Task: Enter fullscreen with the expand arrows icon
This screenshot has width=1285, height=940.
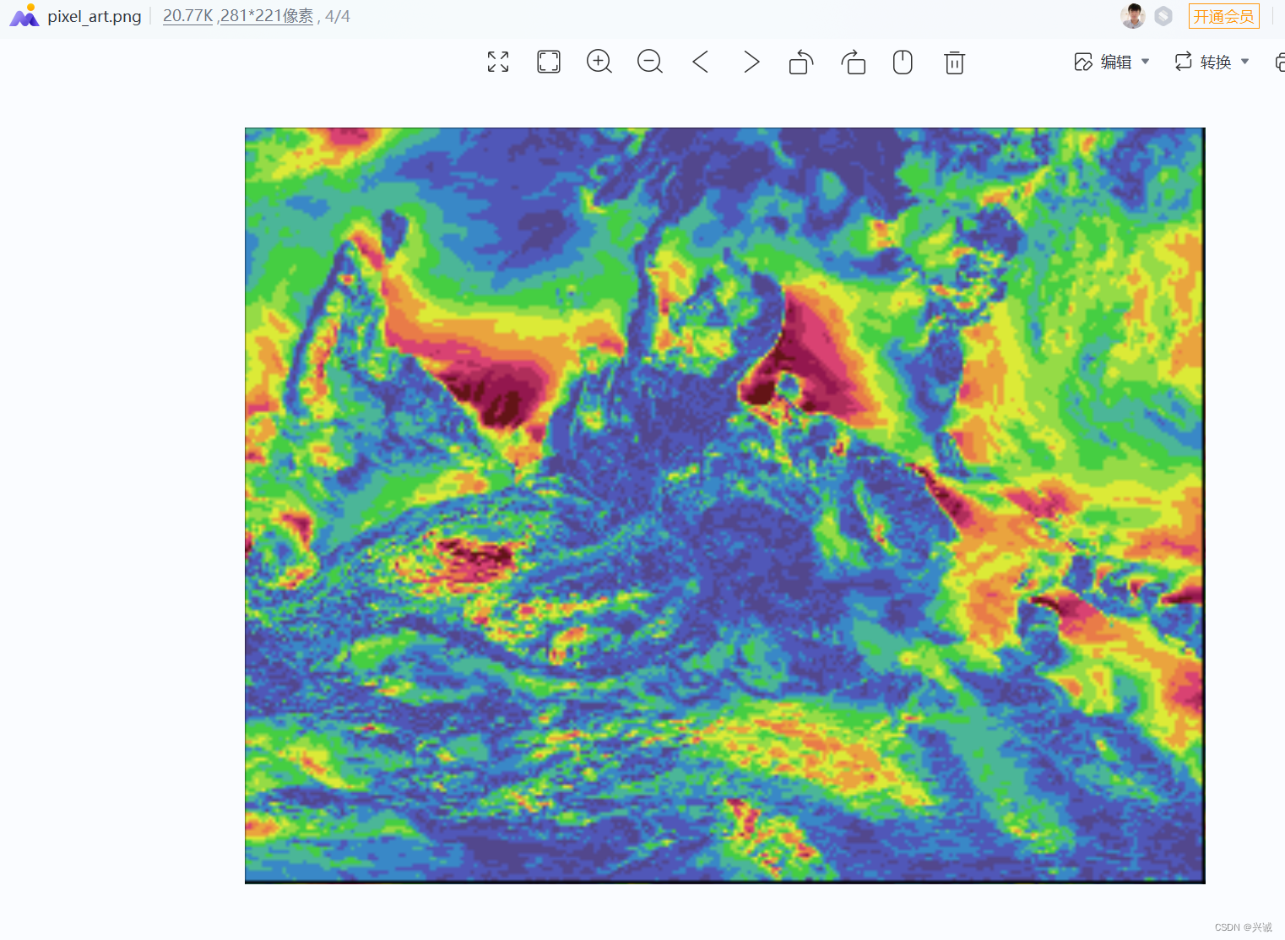Action: (498, 62)
